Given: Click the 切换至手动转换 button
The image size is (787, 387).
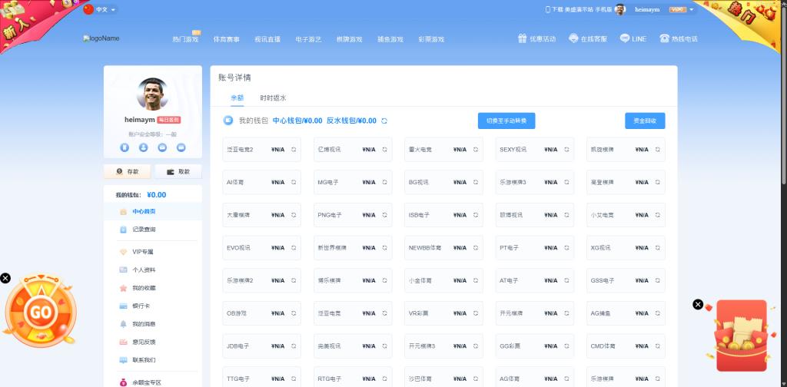Looking at the screenshot, I should tap(506, 121).
